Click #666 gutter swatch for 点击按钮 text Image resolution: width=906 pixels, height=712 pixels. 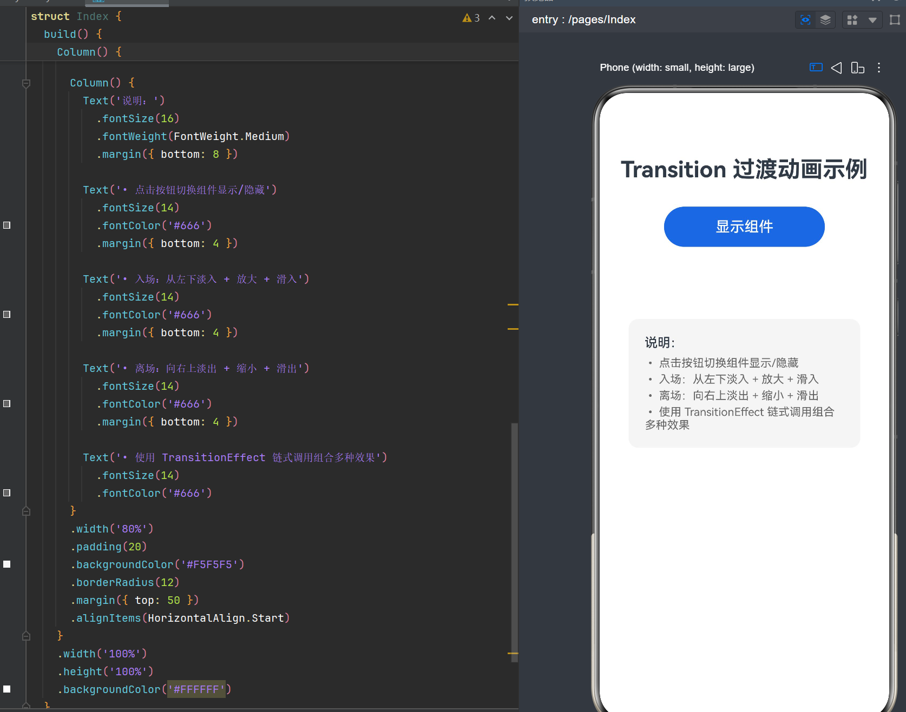click(x=7, y=225)
